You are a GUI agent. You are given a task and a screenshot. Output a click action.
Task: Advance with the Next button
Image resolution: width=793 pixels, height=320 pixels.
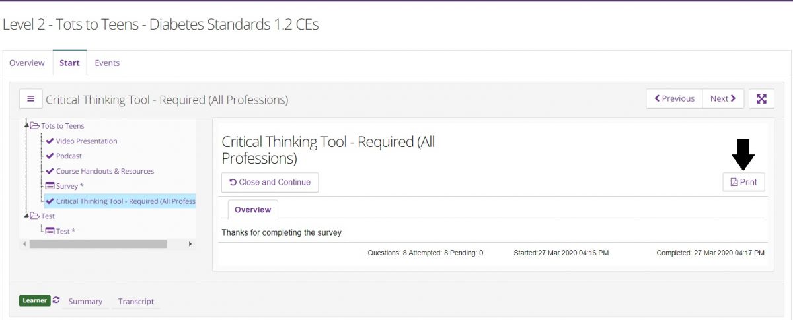(x=723, y=99)
